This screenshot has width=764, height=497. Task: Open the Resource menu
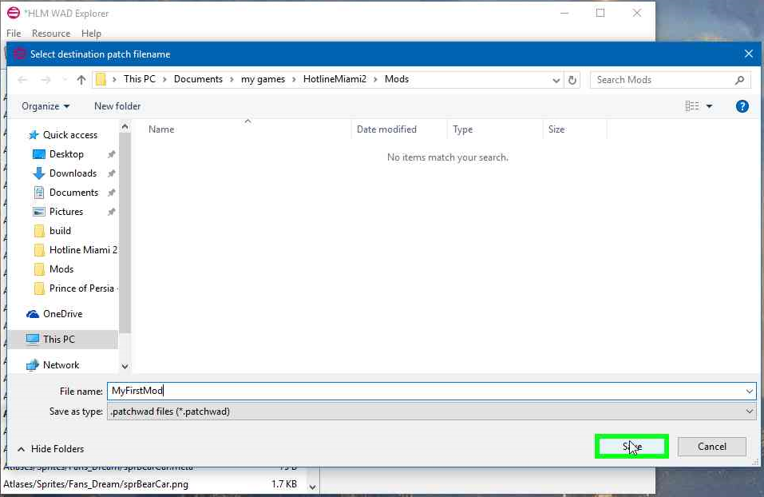click(x=51, y=33)
